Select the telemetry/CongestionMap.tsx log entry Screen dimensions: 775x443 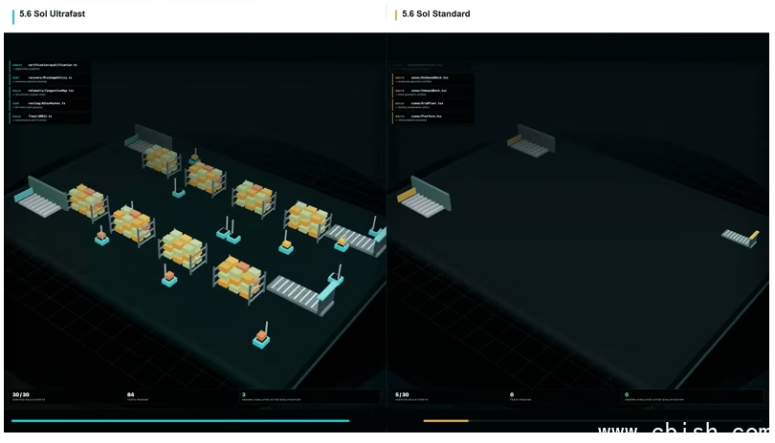pos(50,93)
